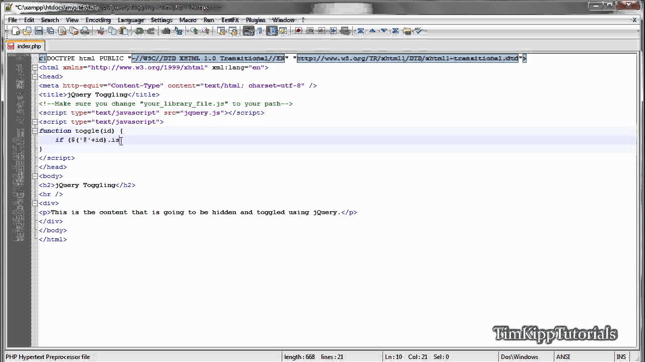Click the <h2>jQuery Toggling</h2> code line
Image resolution: width=645 pixels, height=362 pixels.
(x=87, y=185)
